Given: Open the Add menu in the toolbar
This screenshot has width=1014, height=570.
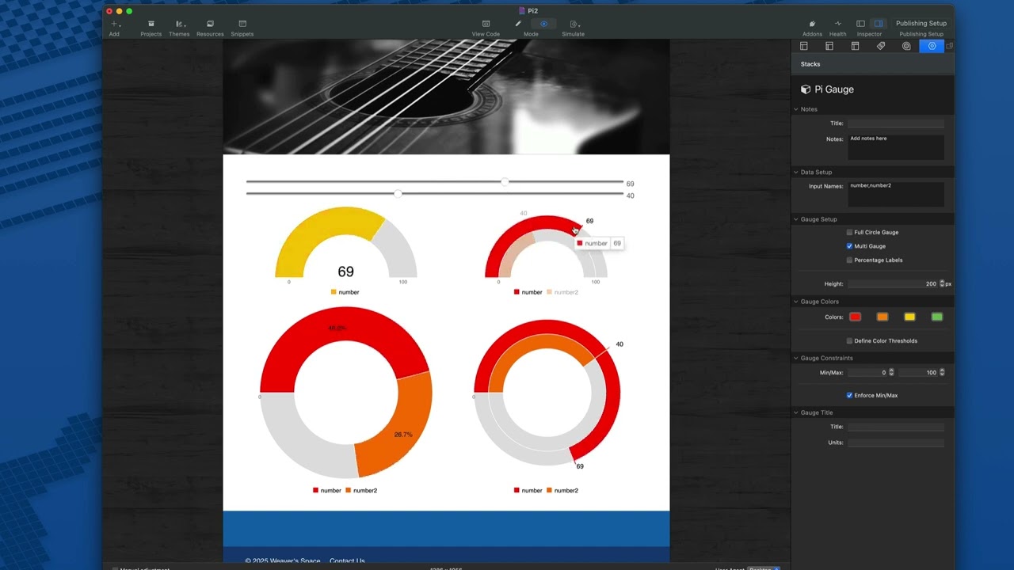Looking at the screenshot, I should (114, 28).
